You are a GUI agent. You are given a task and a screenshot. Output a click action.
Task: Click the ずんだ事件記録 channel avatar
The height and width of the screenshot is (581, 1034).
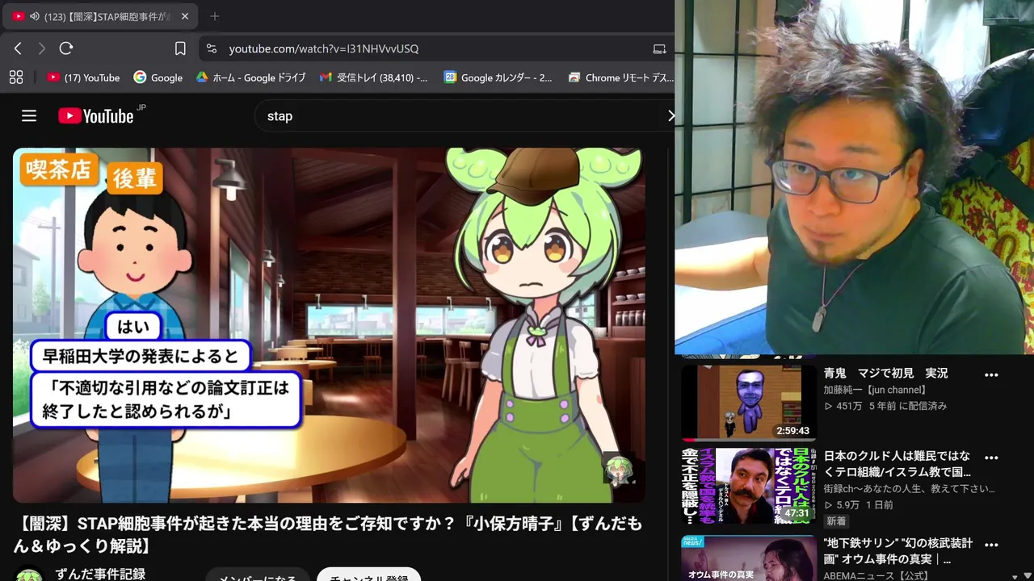[x=29, y=575]
